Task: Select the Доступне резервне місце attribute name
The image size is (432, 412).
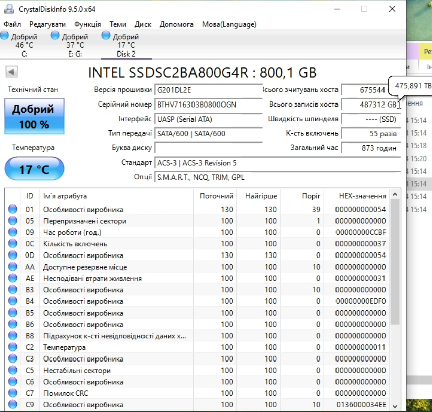Action: [85, 267]
